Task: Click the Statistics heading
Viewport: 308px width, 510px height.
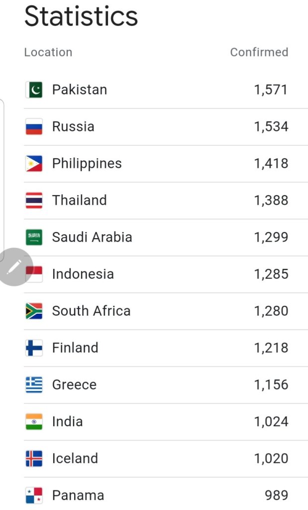Action: [x=81, y=16]
